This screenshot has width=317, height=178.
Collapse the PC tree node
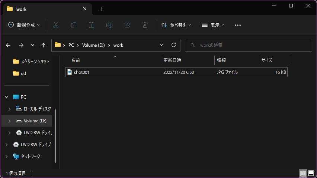6,97
